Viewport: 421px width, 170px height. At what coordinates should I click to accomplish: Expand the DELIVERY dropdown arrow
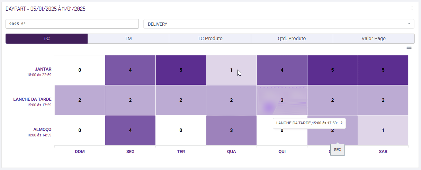click(409, 24)
